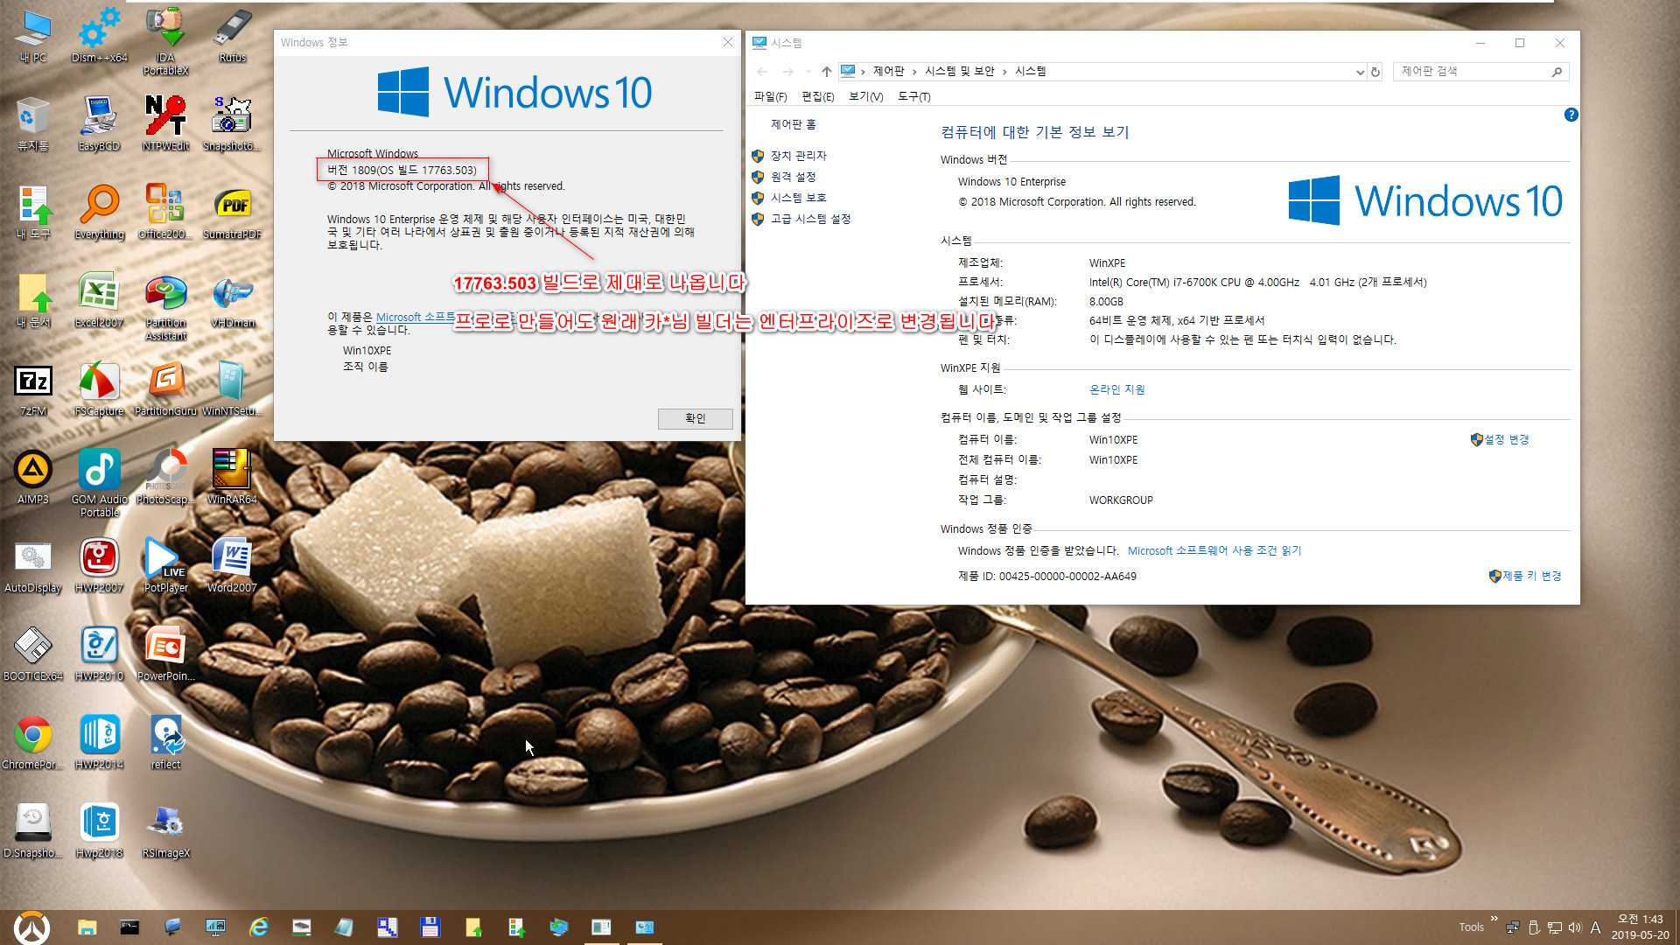Open the Dism++x64 desktop icon
This screenshot has width=1680, height=945.
pos(99,36)
